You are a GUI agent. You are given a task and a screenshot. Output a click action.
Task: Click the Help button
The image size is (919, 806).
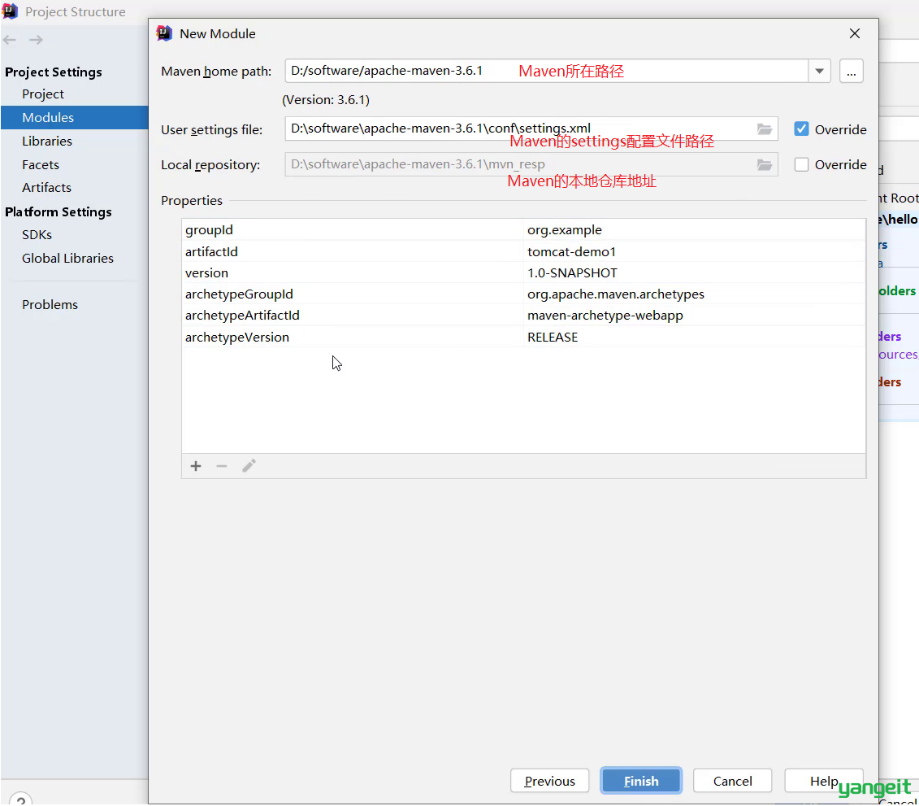pos(824,781)
